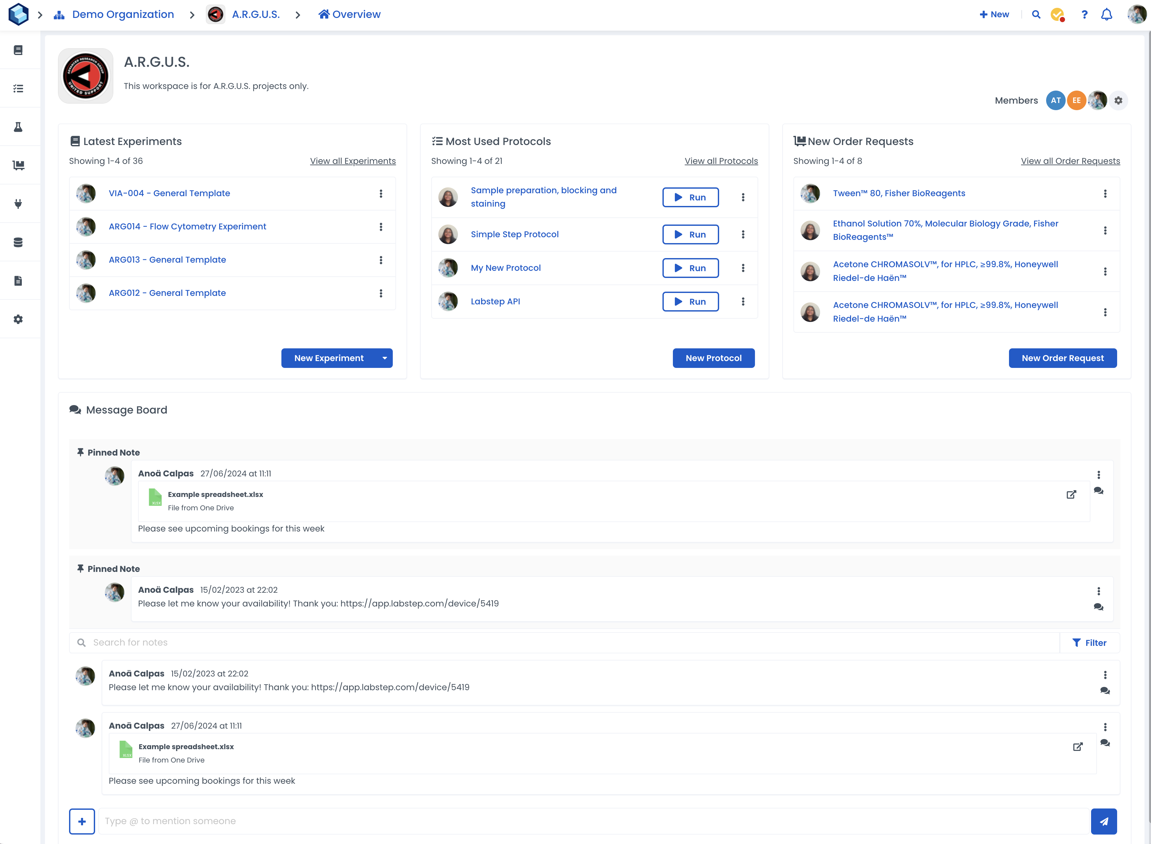Focus the Search for notes field
This screenshot has width=1151, height=844.
pos(562,643)
